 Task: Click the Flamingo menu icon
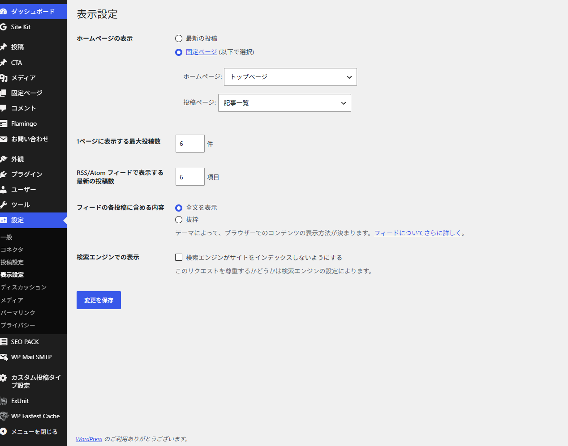point(3,124)
